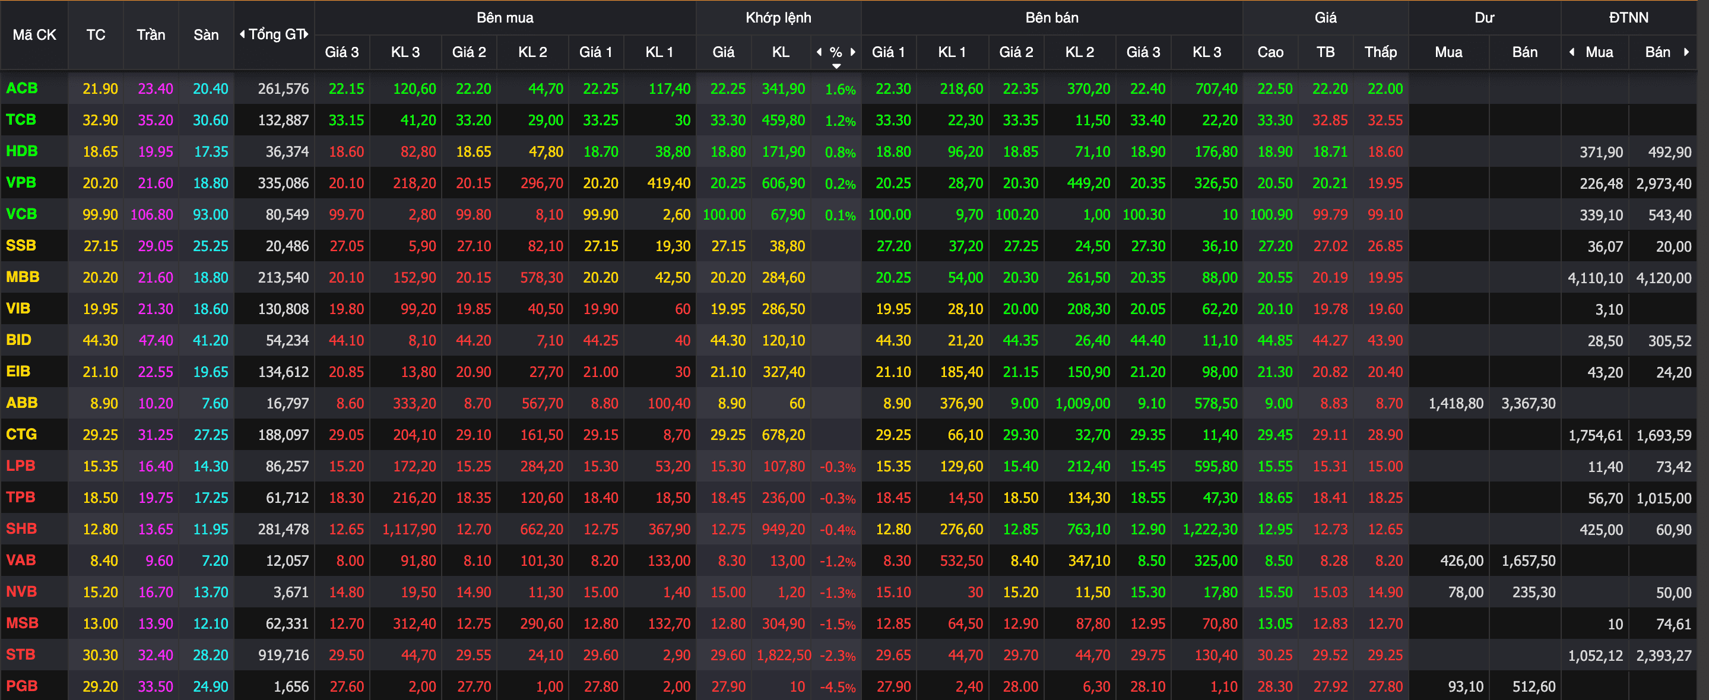Image resolution: width=1709 pixels, height=700 pixels.
Task: Click CTG matched volume 678,20
Action: [784, 435]
